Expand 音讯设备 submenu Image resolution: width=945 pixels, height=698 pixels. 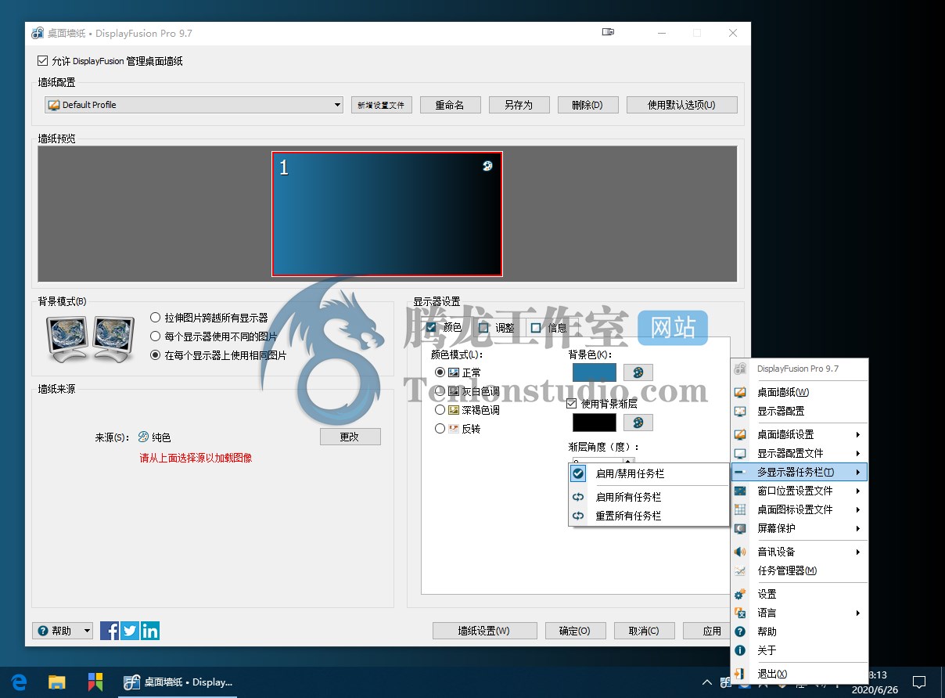[x=858, y=552]
